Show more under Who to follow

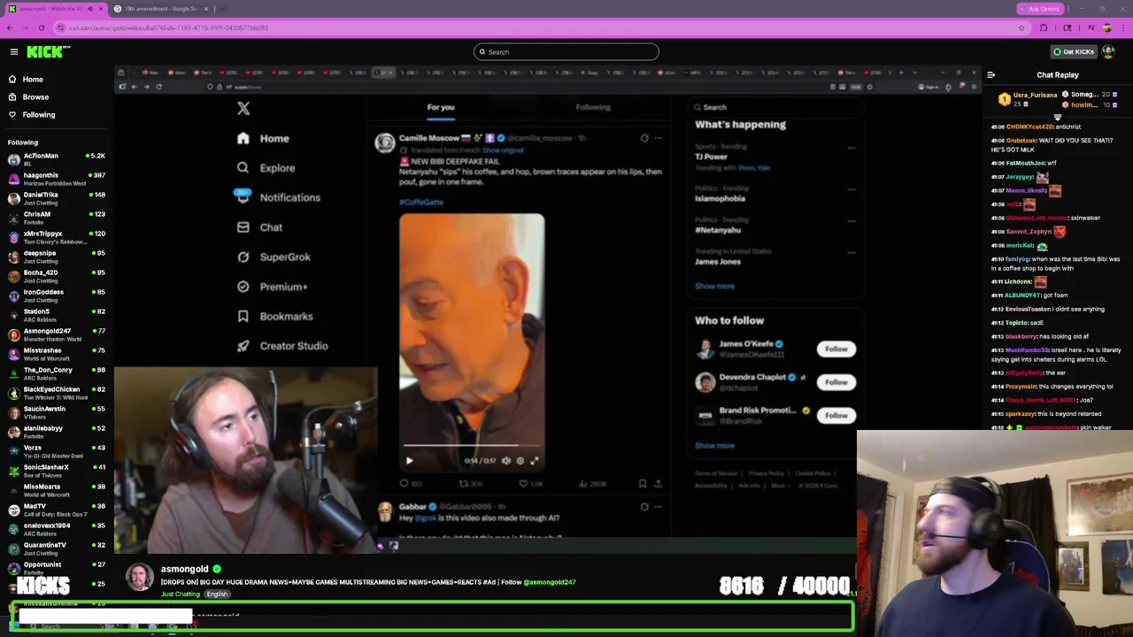714,445
